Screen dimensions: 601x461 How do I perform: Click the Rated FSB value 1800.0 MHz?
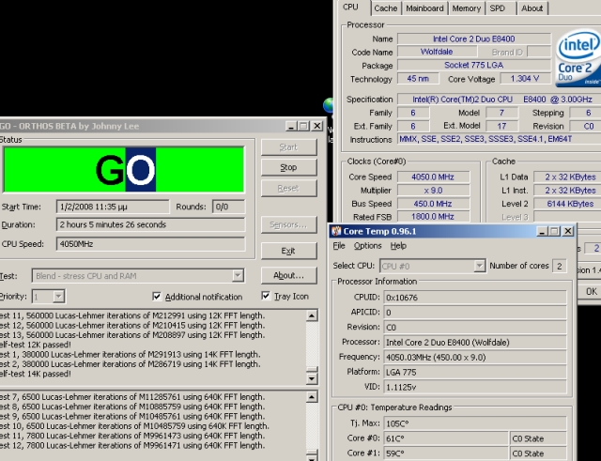point(433,217)
